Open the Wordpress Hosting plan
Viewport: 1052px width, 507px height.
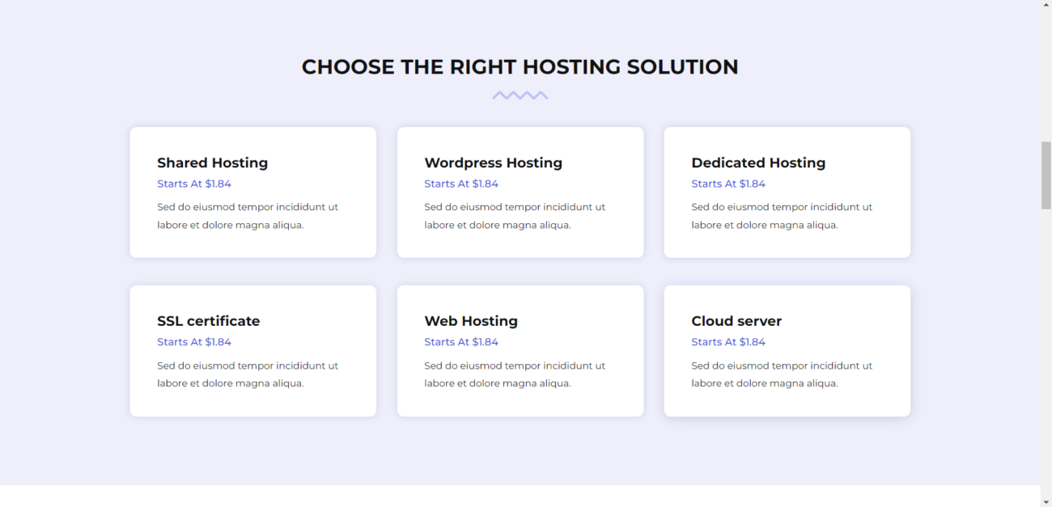(493, 163)
